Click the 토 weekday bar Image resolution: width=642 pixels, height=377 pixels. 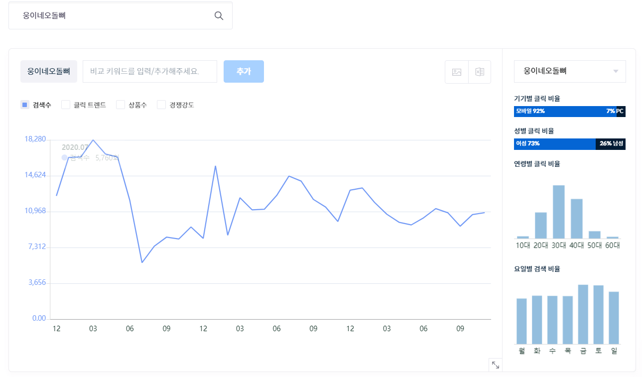tap(599, 315)
